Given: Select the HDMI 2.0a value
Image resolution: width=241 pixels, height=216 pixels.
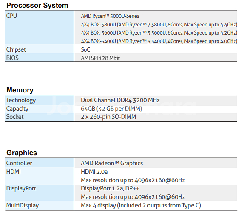Looking at the screenshot, I should 94,172.
